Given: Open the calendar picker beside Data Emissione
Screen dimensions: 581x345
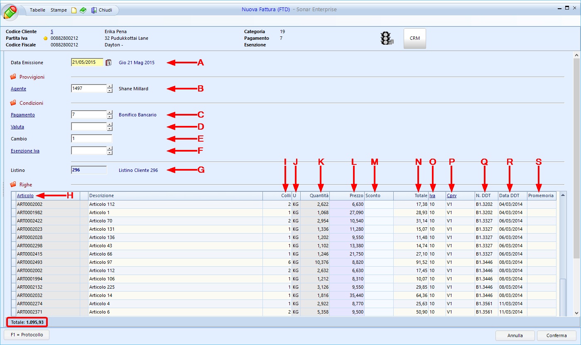Looking at the screenshot, I should pos(108,63).
